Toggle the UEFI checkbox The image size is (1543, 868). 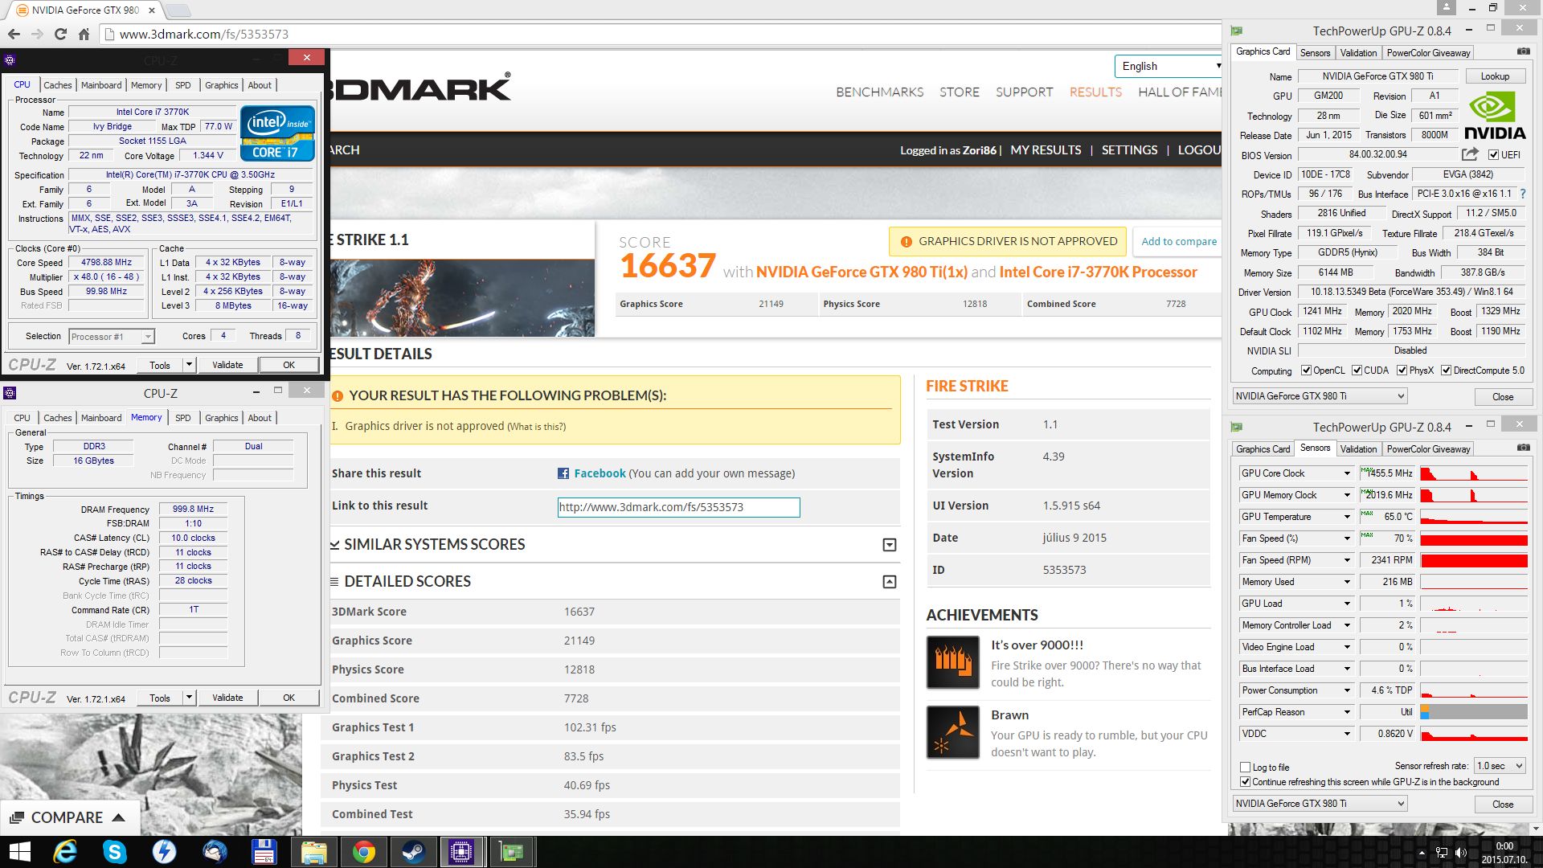point(1493,155)
